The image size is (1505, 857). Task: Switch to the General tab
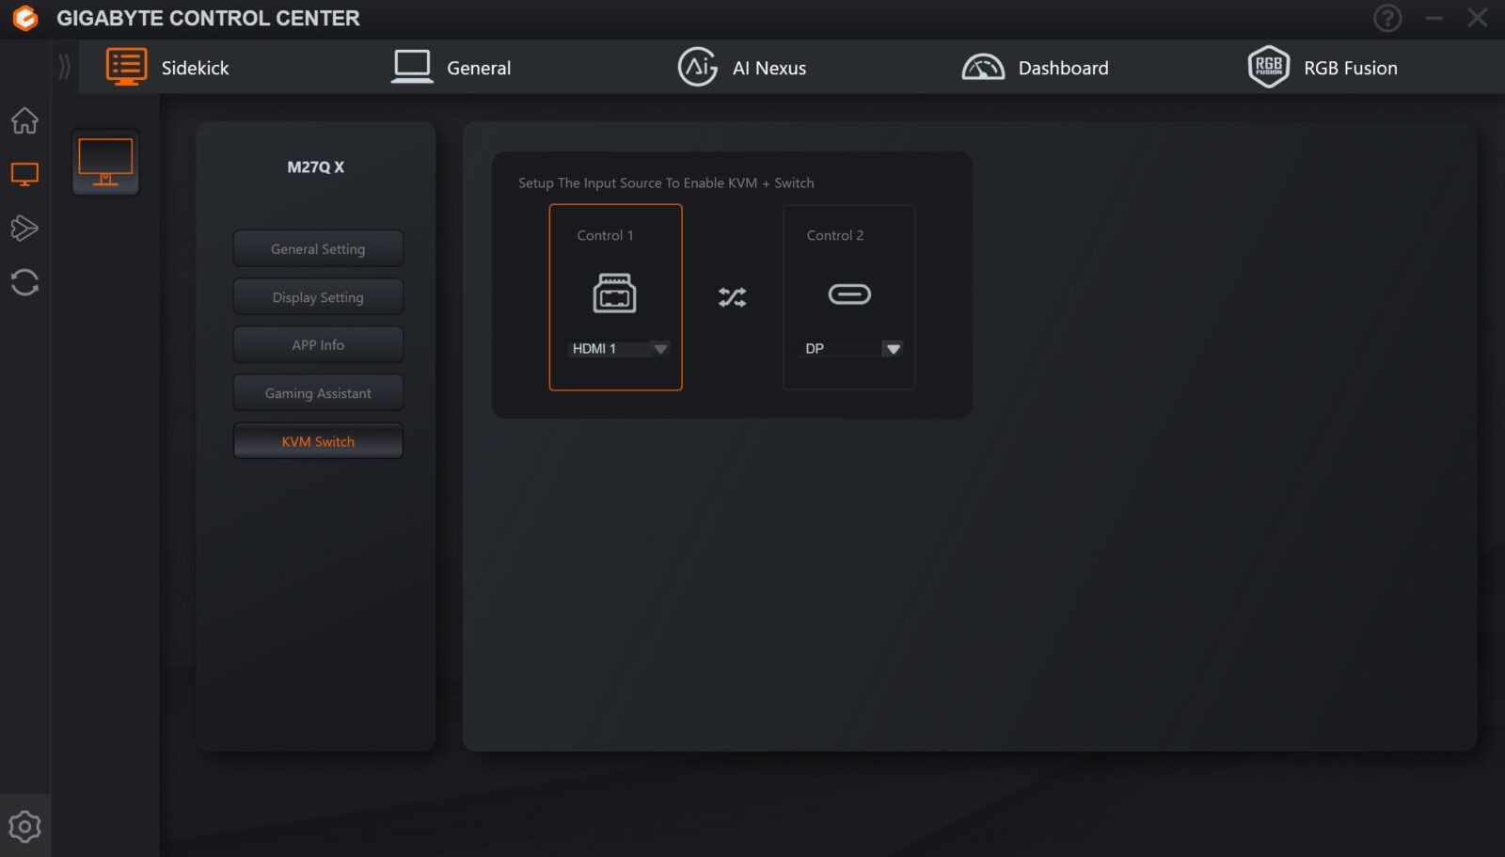click(451, 68)
